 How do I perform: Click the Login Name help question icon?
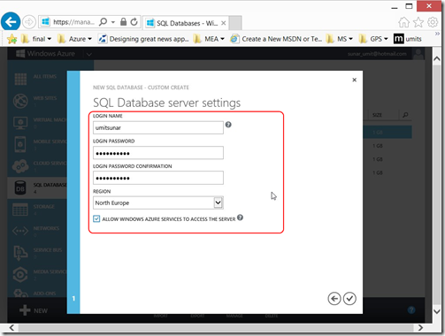[x=228, y=125]
